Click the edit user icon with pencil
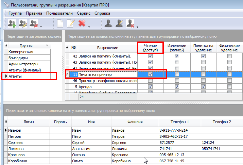This screenshot has width=243, height=165. [x=119, y=23]
